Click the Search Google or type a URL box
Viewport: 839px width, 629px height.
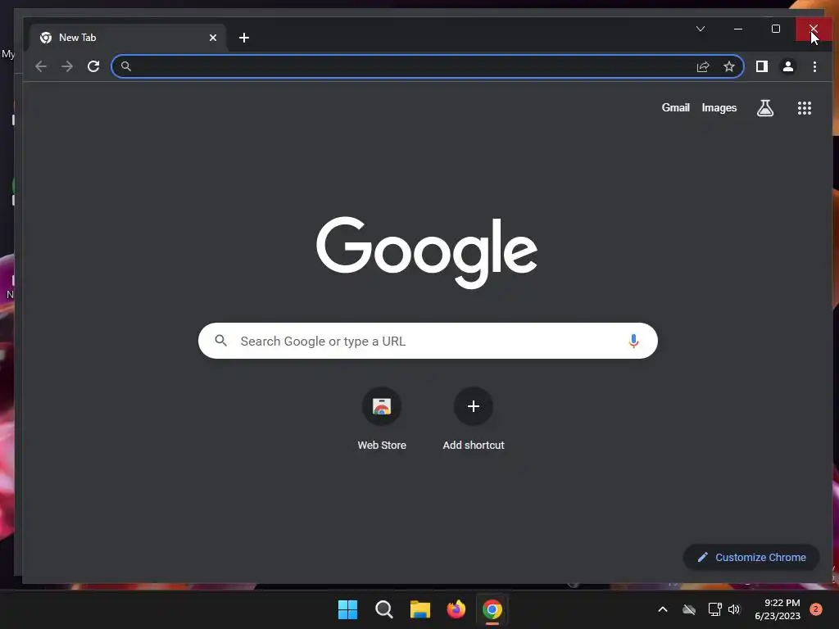[428, 341]
